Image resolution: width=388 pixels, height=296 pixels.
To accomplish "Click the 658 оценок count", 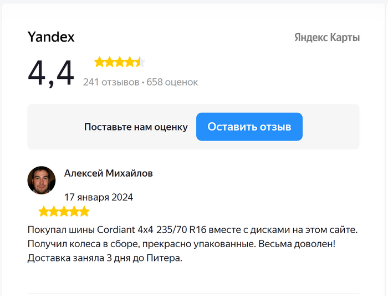I will pos(172,82).
